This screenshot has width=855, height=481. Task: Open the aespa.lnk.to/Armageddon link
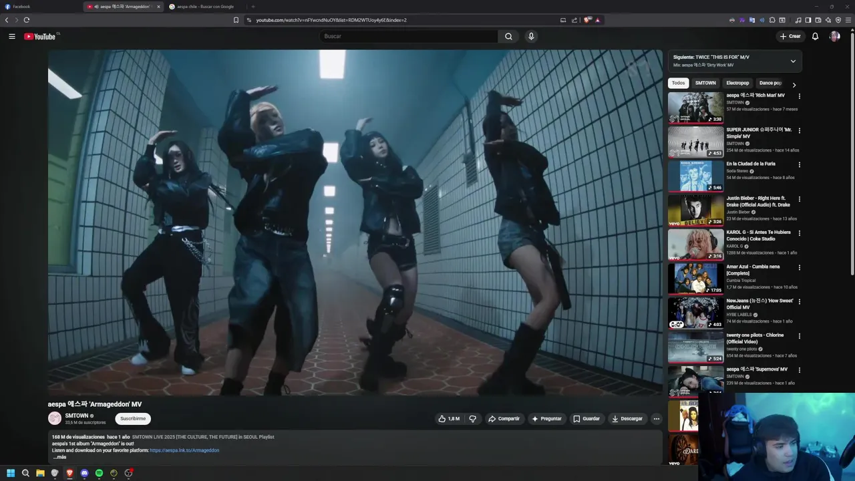(x=184, y=450)
